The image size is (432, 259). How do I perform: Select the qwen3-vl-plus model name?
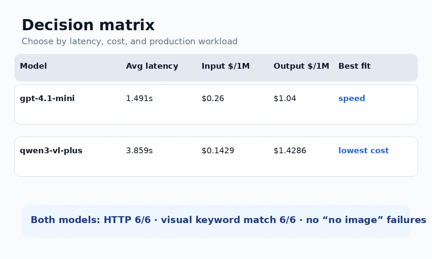51,151
